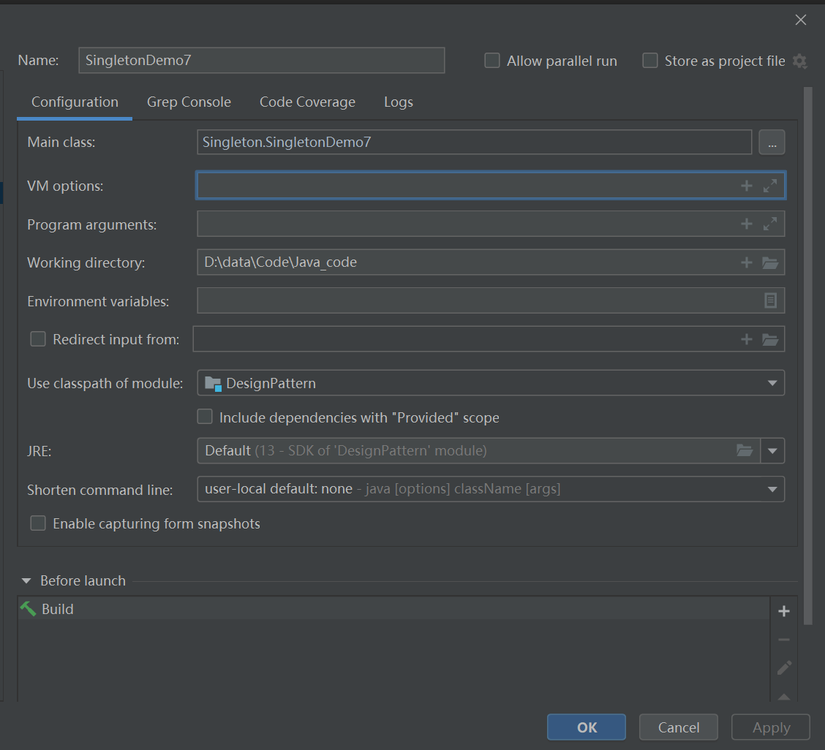Click the browse button for Main class
Image resolution: width=825 pixels, height=750 pixels.
point(772,143)
